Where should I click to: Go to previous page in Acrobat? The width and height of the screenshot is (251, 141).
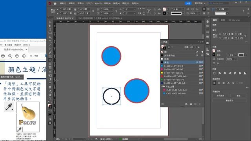(x=17, y=56)
